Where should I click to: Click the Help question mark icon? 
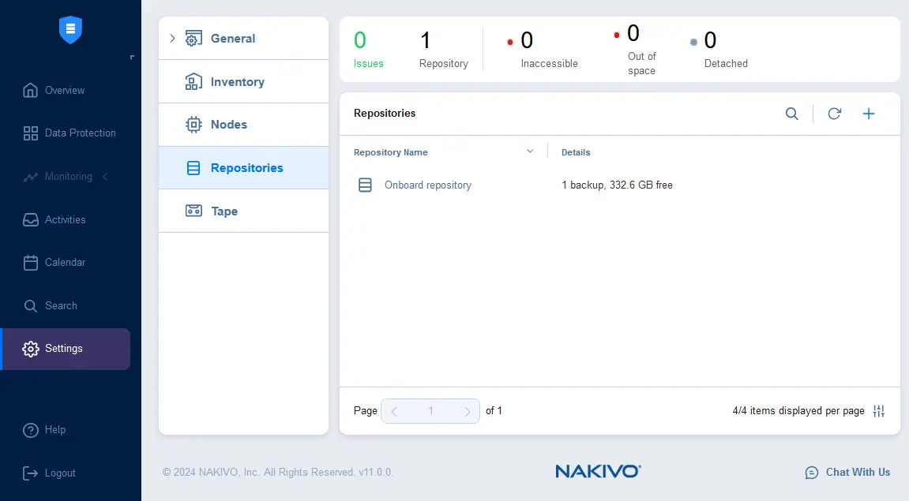30,430
